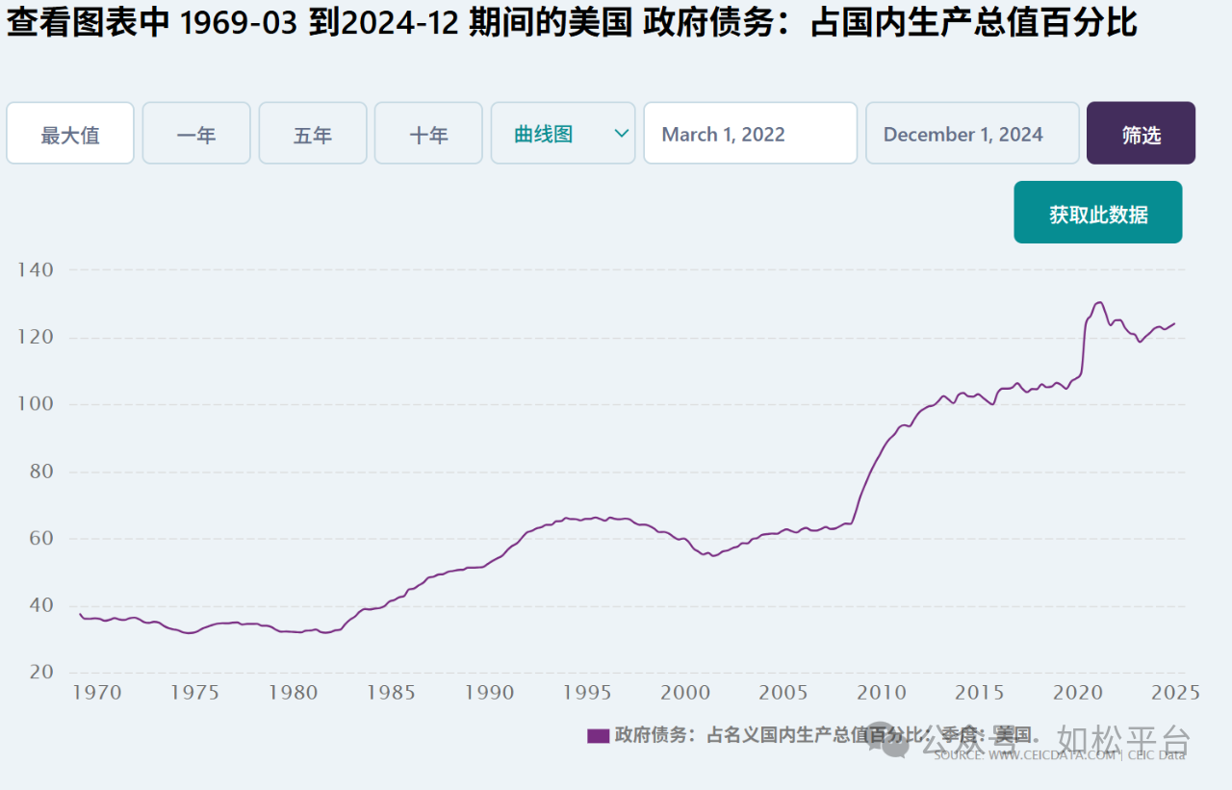Click the x-axis label 1970
The width and height of the screenshot is (1232, 790).
coord(97,693)
